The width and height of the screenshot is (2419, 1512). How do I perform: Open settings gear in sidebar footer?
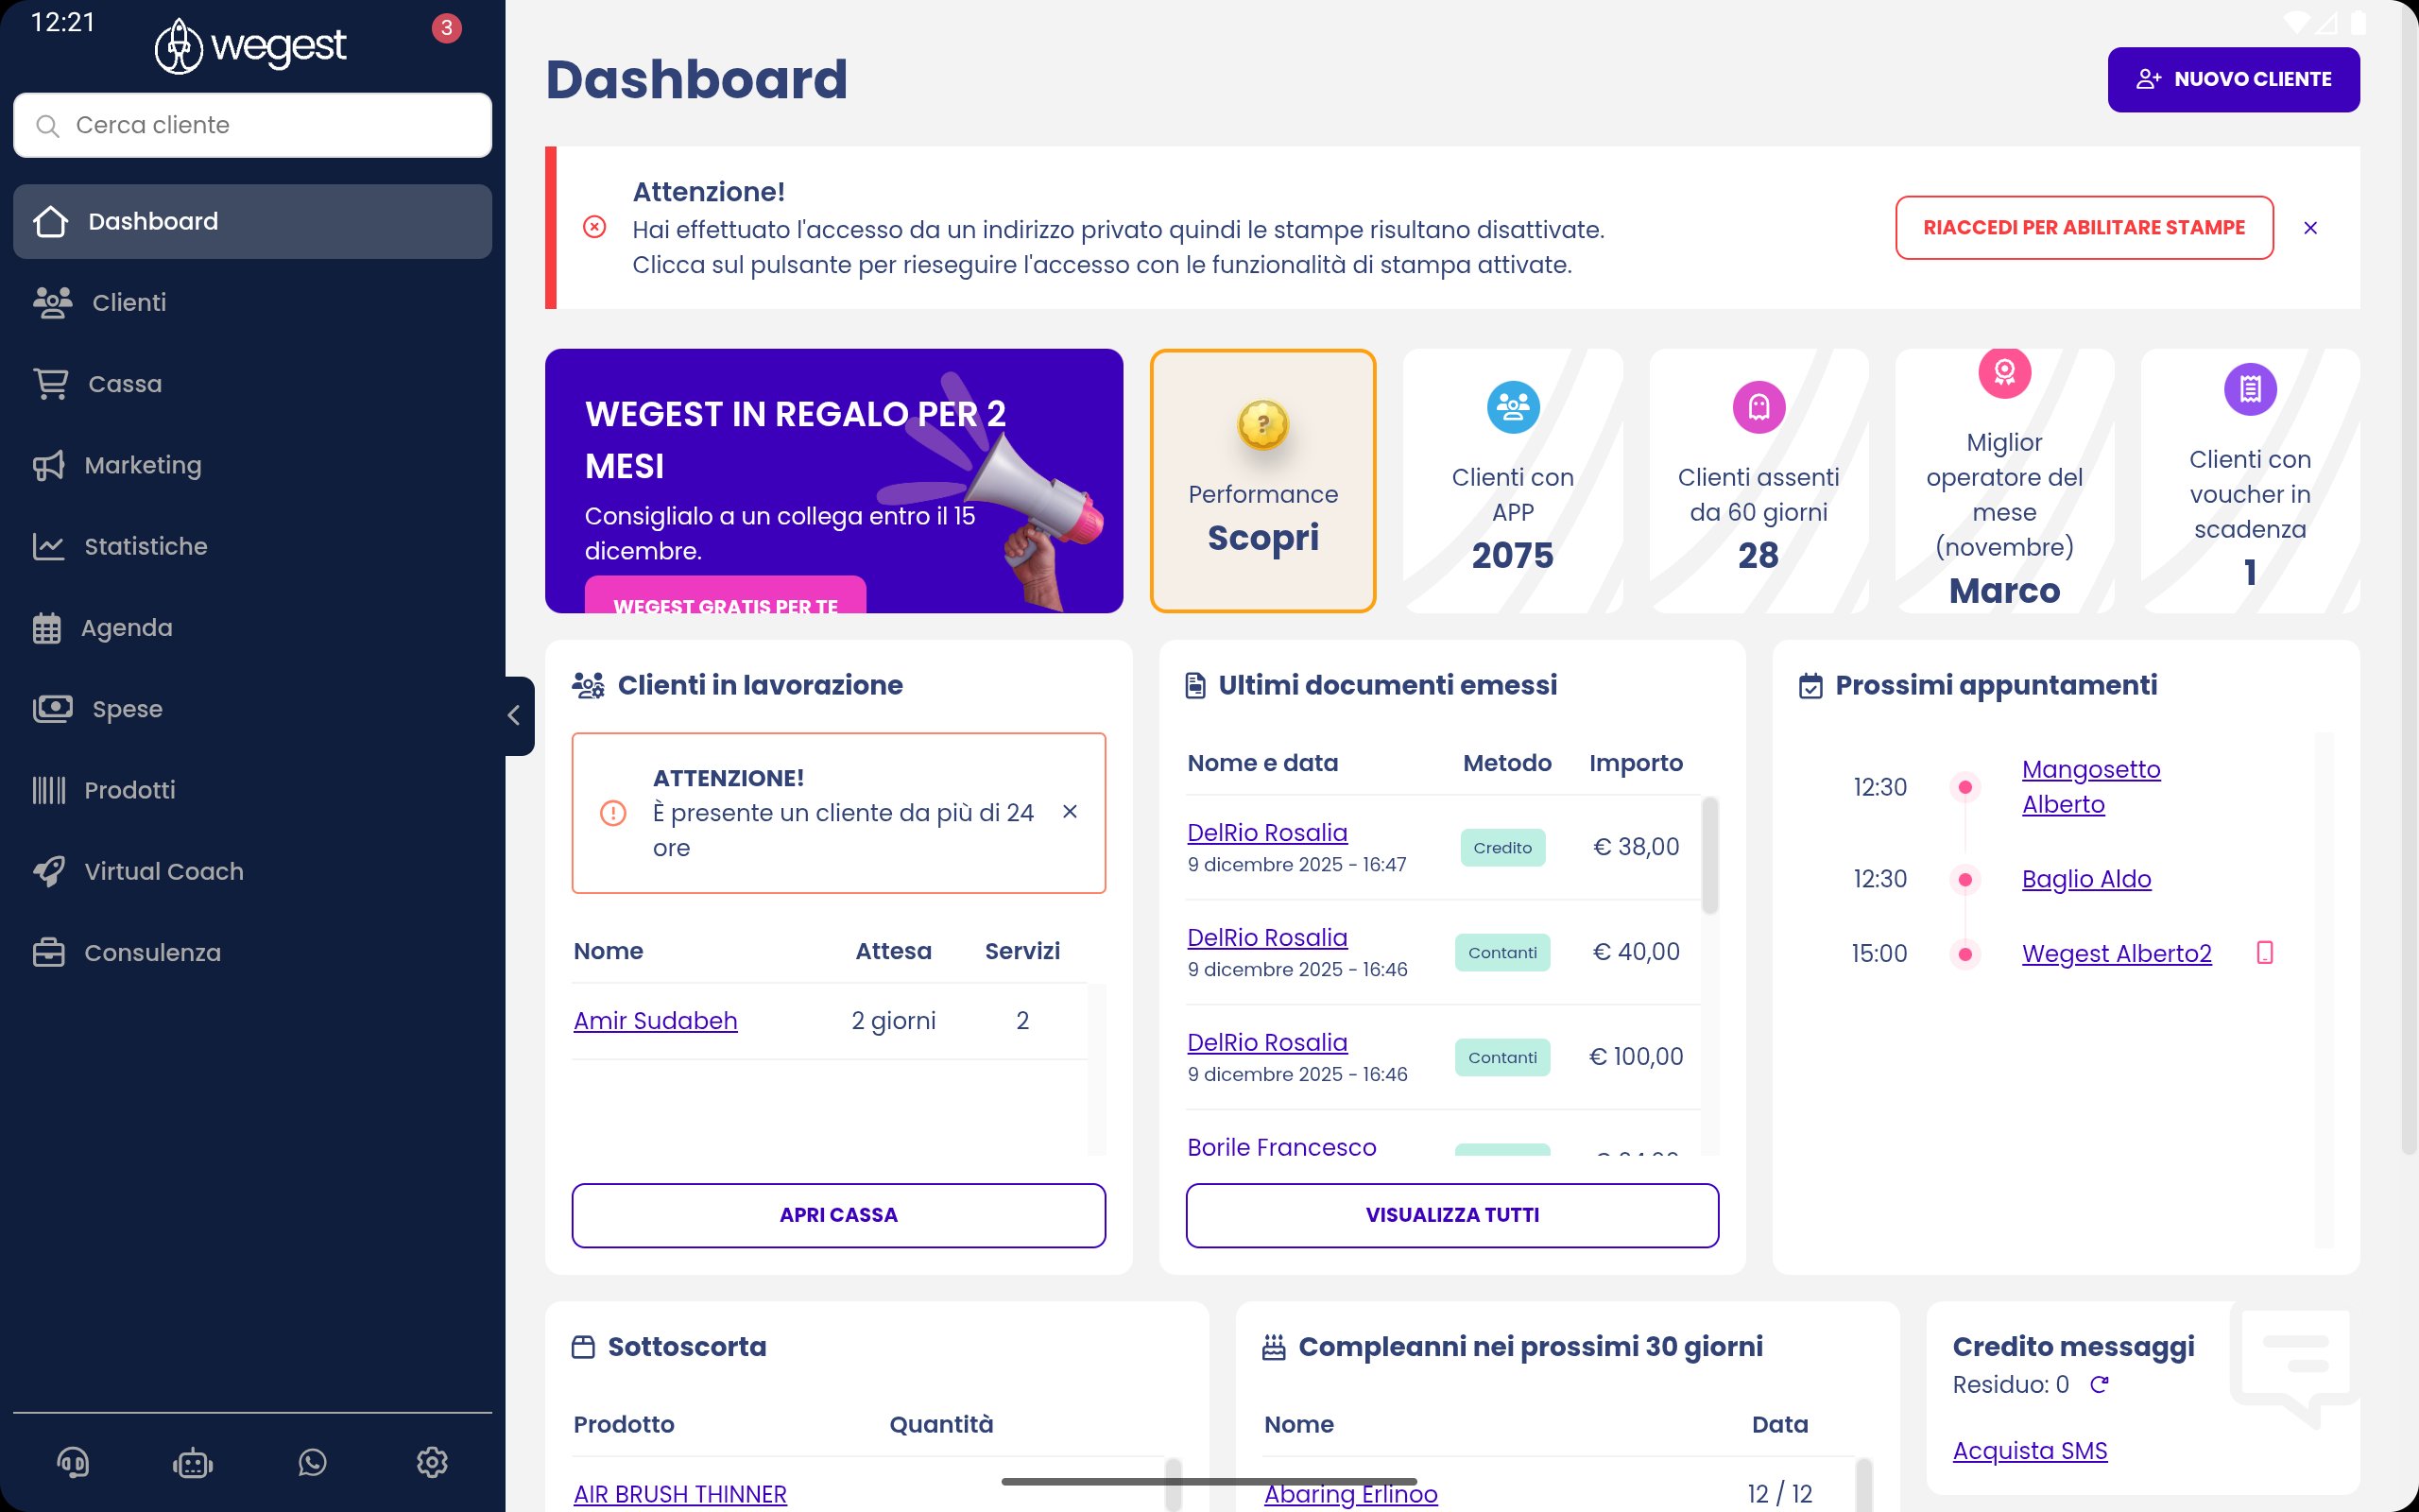432,1462
